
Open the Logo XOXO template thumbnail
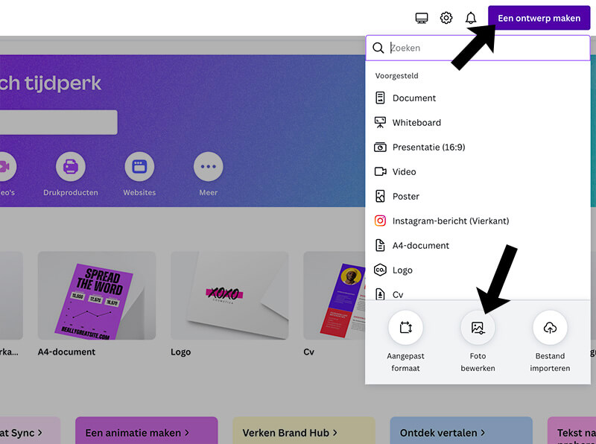[229, 295]
